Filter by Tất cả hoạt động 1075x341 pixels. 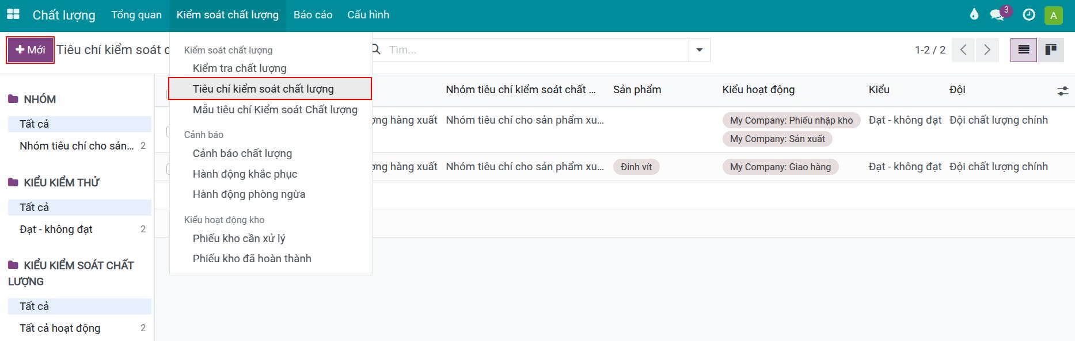[x=79, y=328]
